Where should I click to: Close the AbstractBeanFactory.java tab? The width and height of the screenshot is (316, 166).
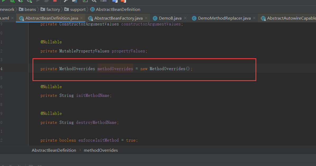(146, 18)
